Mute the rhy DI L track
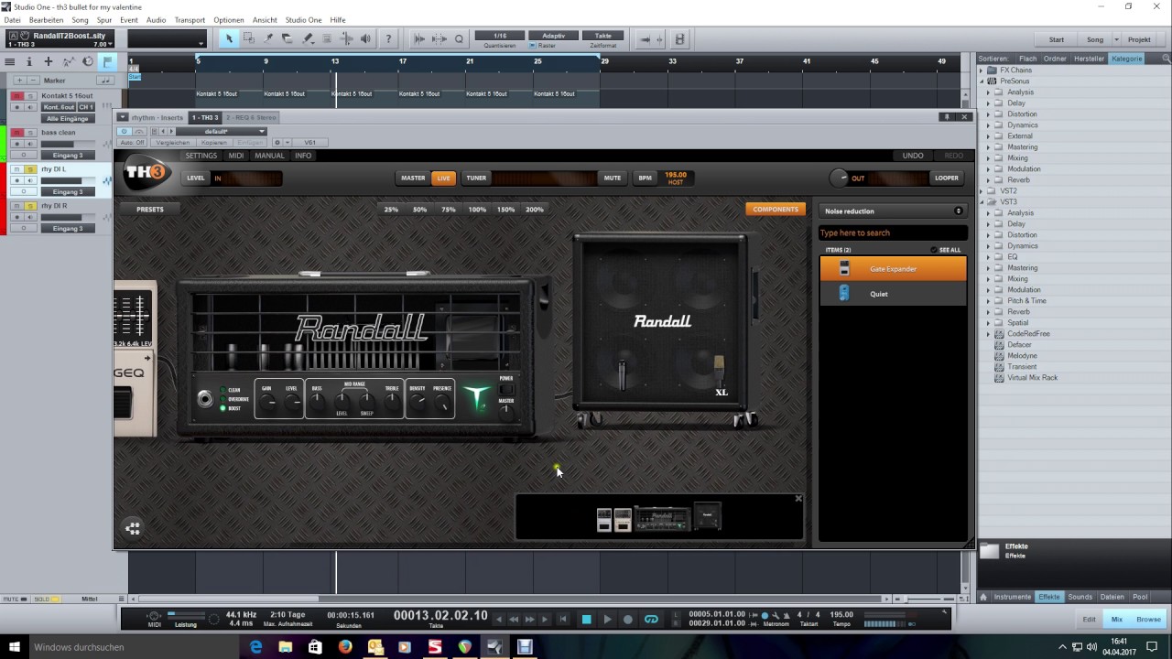This screenshot has height=659, width=1172. (x=16, y=169)
